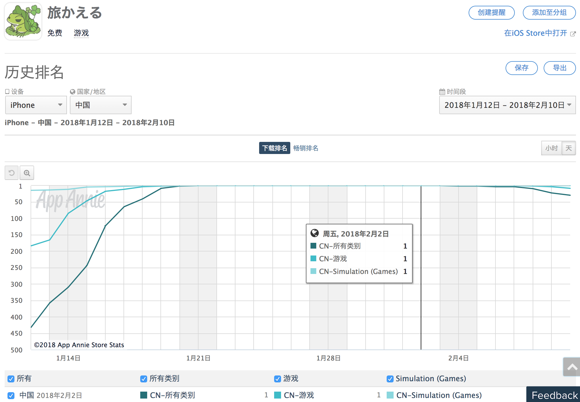The height and width of the screenshot is (402, 580).
Task: Uncheck the 所有 checkbox
Action: pos(11,379)
